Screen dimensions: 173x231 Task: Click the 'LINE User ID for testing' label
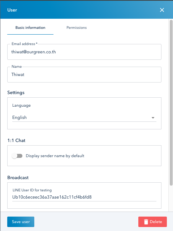[x=32, y=190]
